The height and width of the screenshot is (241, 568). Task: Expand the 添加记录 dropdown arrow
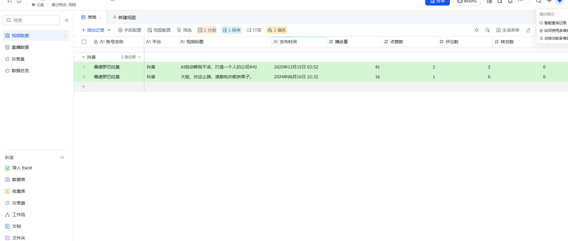[109, 30]
